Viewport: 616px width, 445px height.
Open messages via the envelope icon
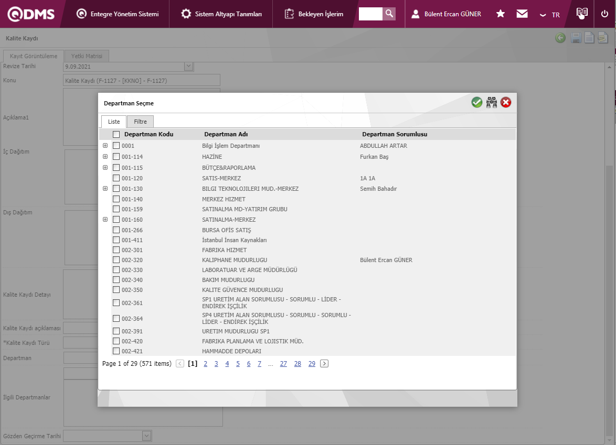pos(522,14)
